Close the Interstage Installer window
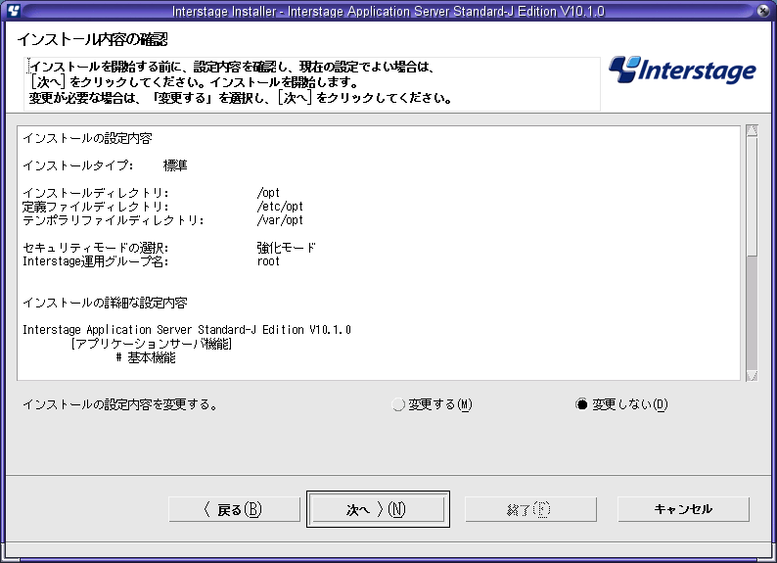The width and height of the screenshot is (777, 563). (763, 11)
